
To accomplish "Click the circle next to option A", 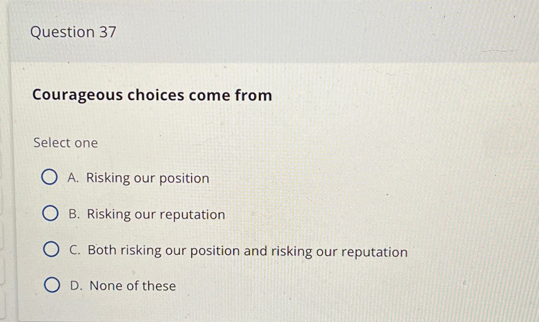I will [50, 178].
